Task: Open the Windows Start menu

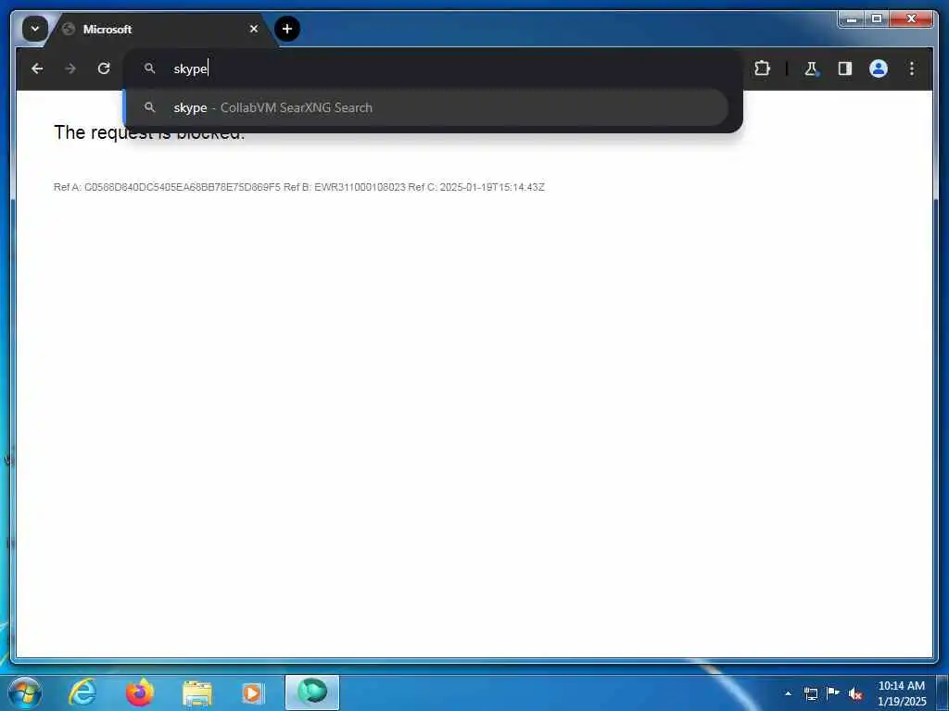Action: tap(25, 692)
